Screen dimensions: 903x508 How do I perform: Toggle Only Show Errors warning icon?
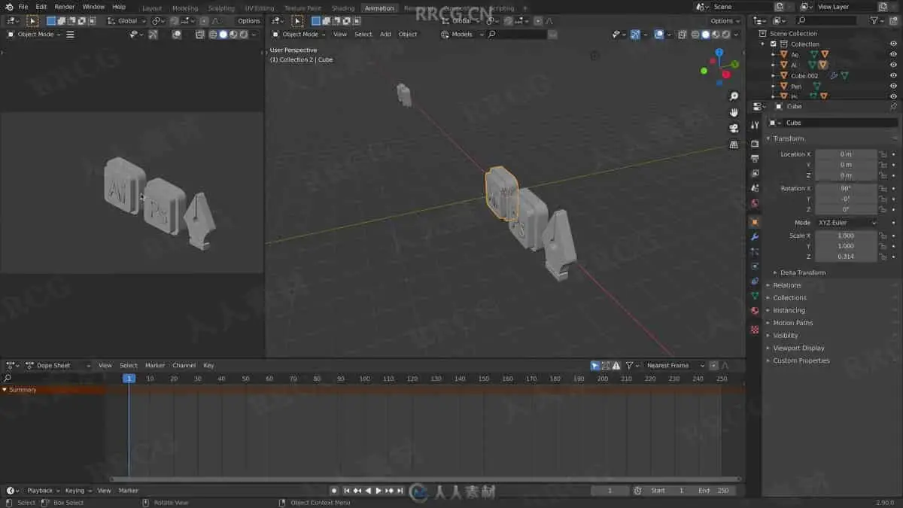click(616, 366)
